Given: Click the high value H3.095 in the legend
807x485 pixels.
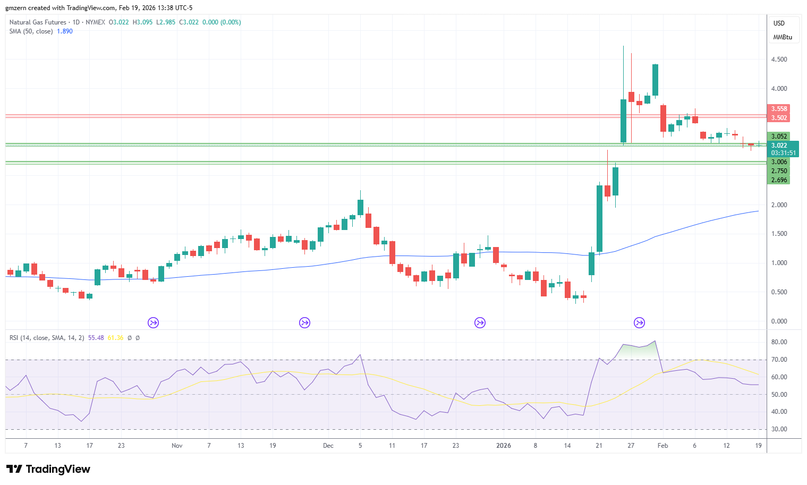Looking at the screenshot, I should 142,22.
